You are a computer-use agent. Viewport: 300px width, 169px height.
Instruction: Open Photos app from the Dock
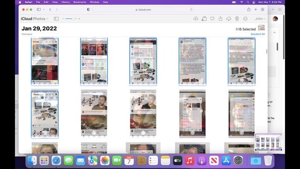pyautogui.click(x=105, y=161)
